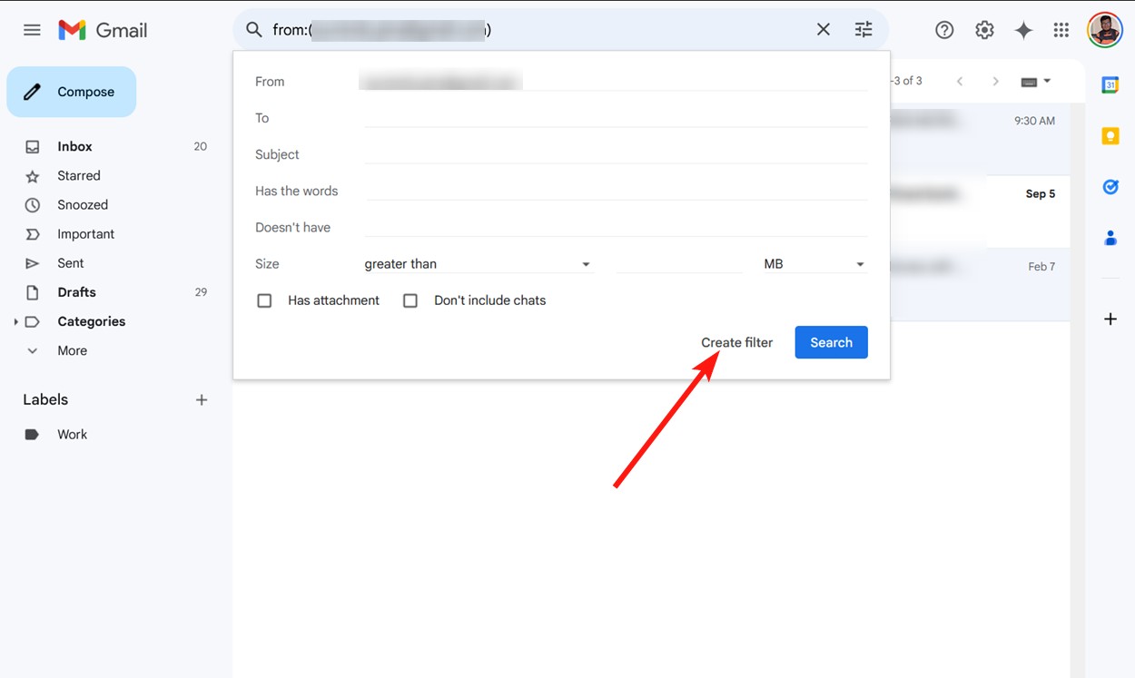This screenshot has width=1135, height=678.
Task: Click the main menu hamburger icon
Action: [x=32, y=29]
